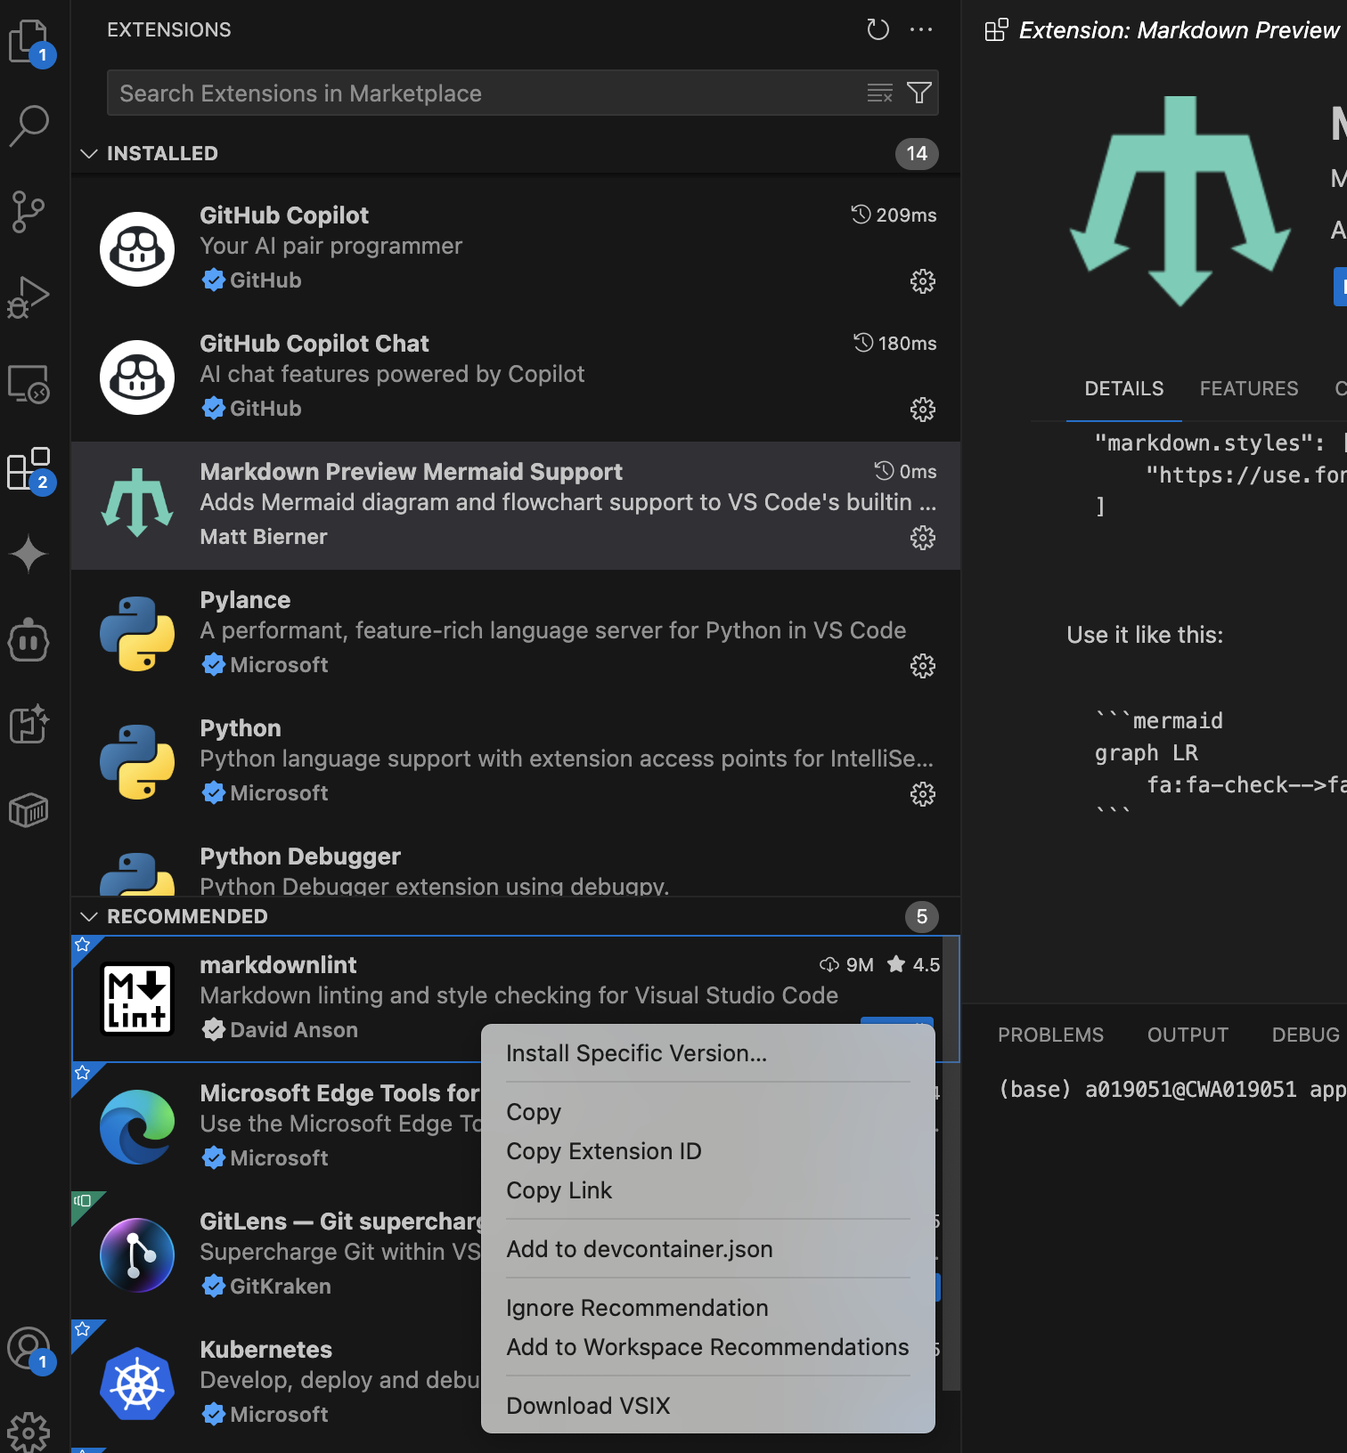Refresh the extensions list
The image size is (1347, 1453).
tap(878, 30)
